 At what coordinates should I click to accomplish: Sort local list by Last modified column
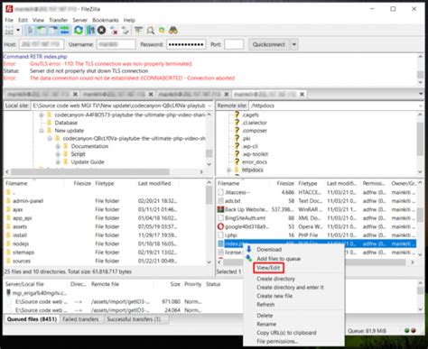click(154, 183)
